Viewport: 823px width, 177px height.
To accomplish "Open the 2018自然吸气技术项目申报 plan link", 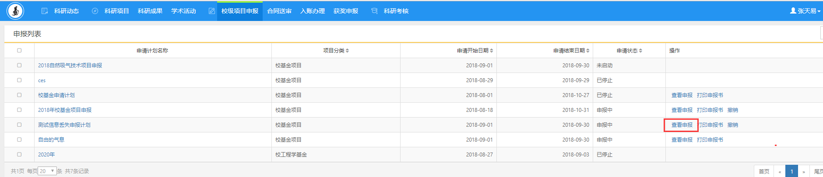I will click(70, 66).
